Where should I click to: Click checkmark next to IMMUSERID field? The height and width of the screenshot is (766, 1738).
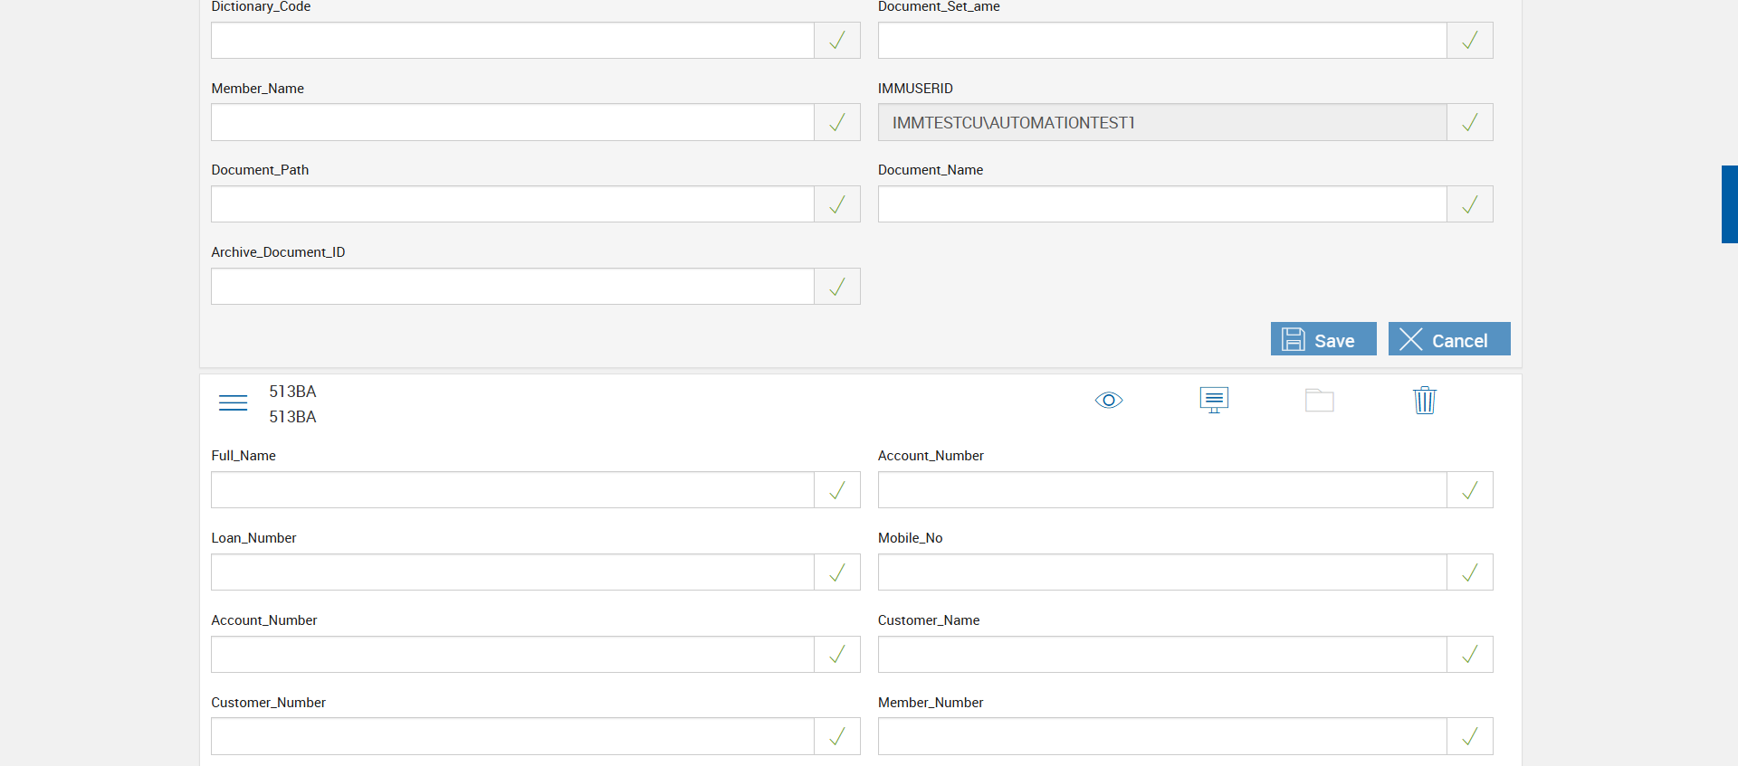click(x=1469, y=122)
